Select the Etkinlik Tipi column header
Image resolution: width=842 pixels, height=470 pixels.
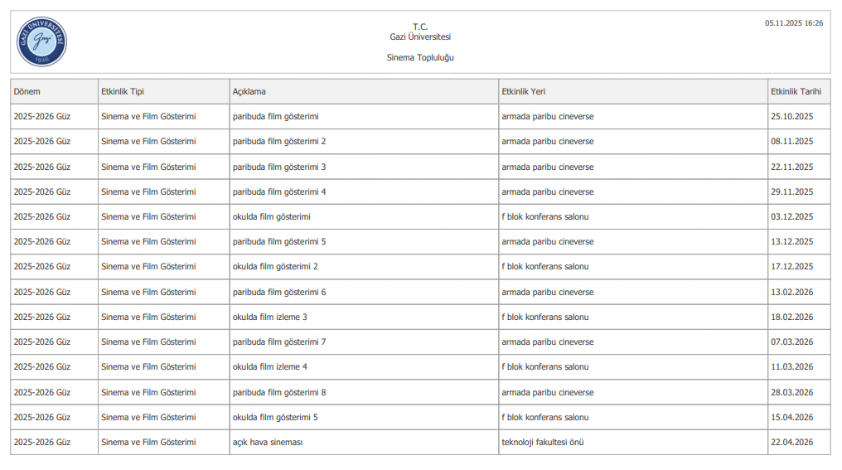pos(122,91)
